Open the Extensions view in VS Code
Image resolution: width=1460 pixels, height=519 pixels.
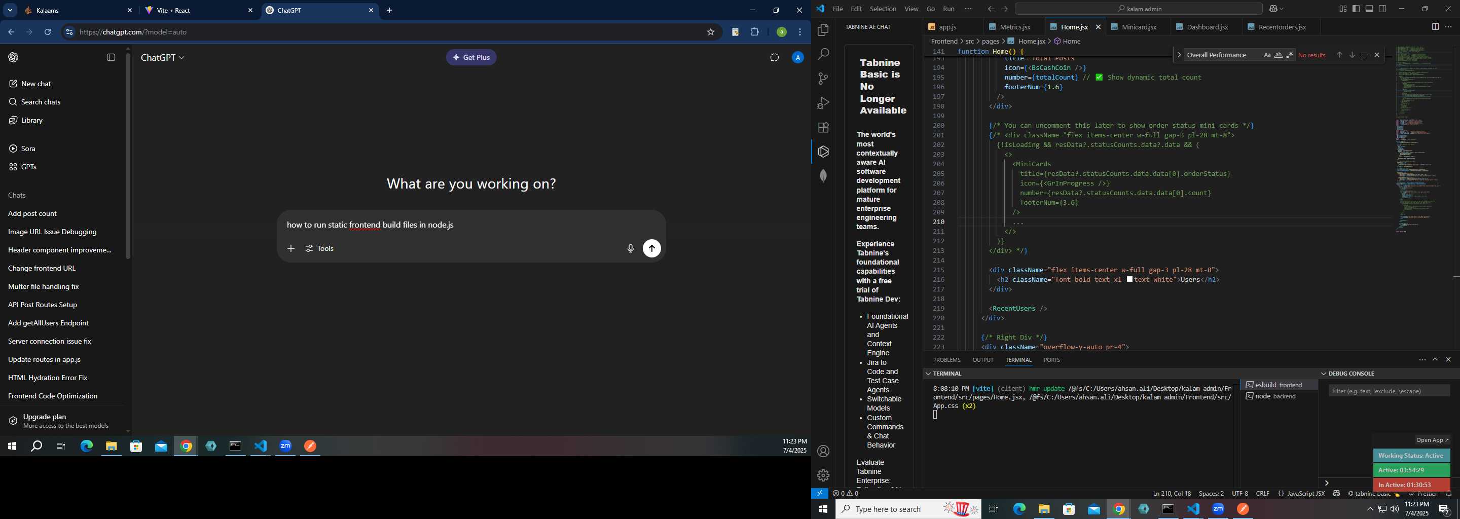pos(823,128)
